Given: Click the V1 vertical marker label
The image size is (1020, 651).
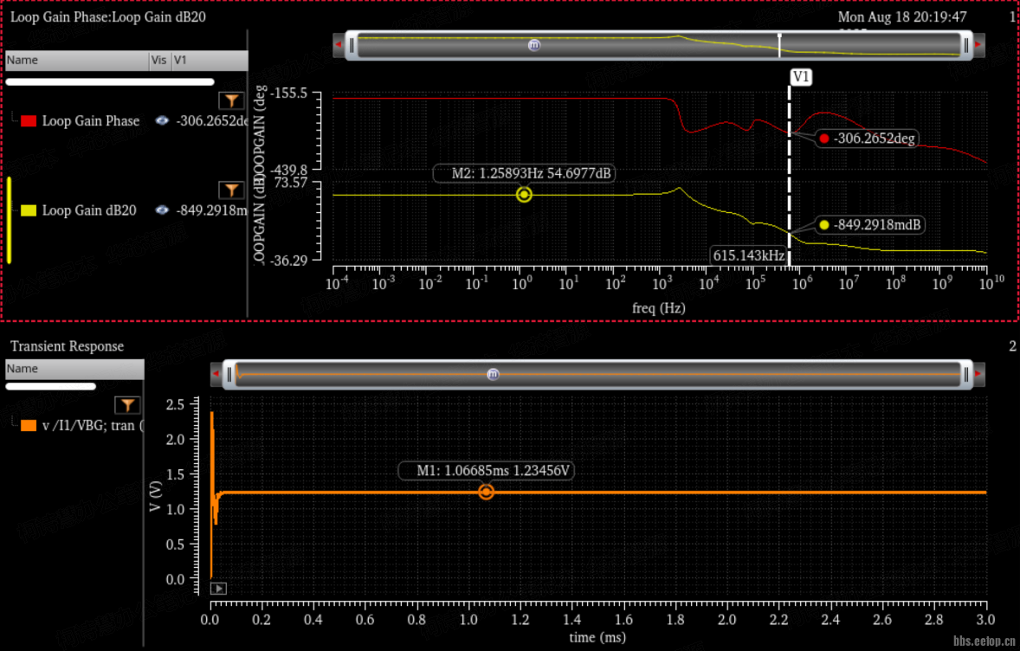Looking at the screenshot, I should (801, 77).
